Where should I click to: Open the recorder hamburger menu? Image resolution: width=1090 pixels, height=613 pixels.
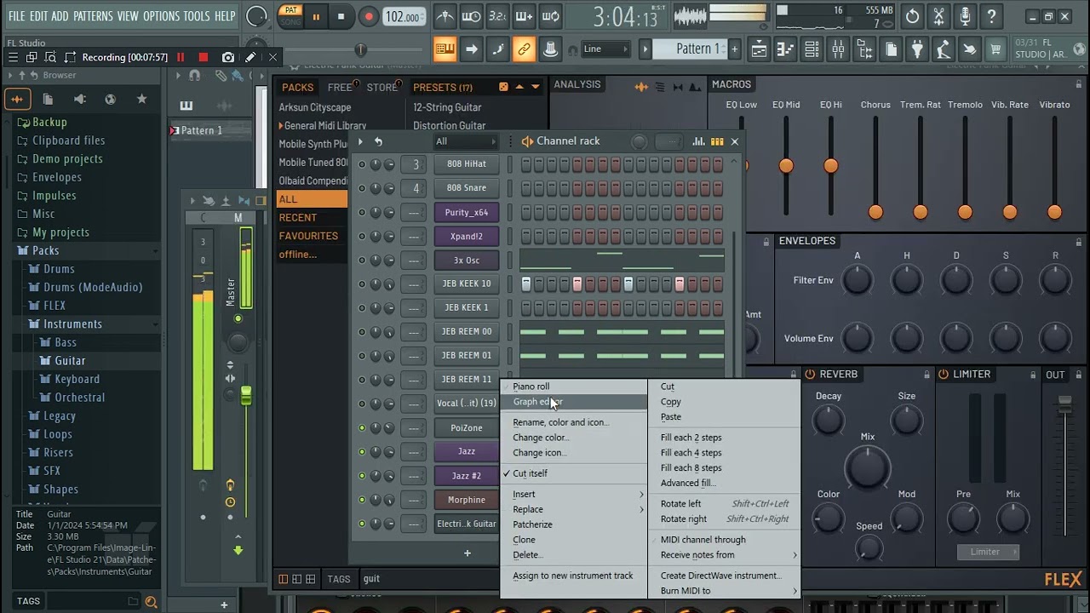[13, 57]
